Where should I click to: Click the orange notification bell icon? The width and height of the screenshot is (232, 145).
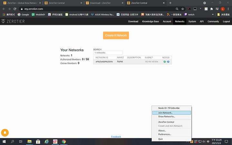5,132
